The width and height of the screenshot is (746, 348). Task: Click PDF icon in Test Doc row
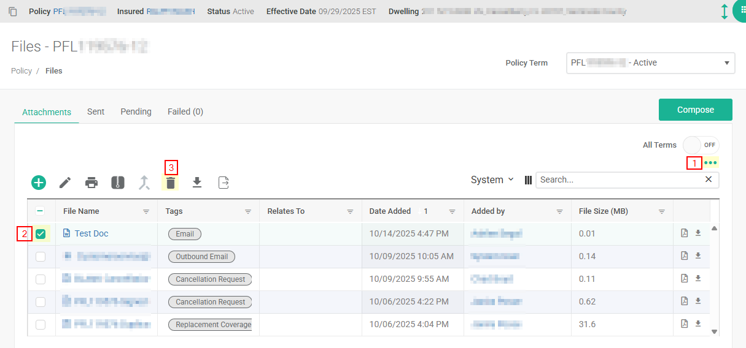tap(685, 233)
